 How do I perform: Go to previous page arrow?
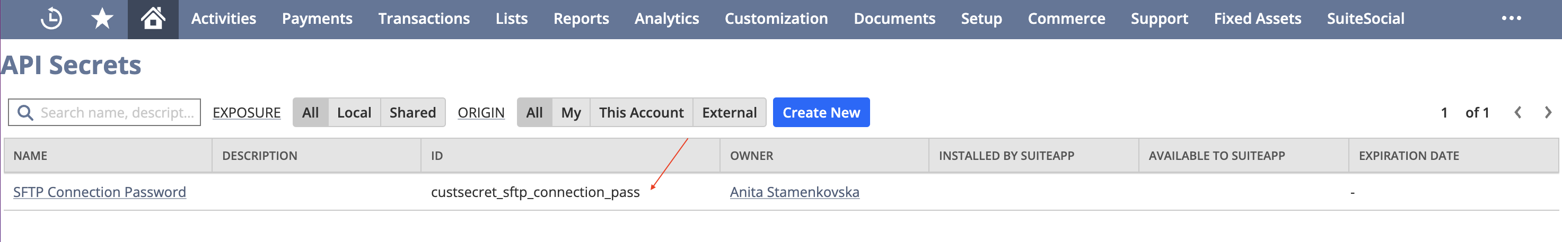tap(1517, 113)
